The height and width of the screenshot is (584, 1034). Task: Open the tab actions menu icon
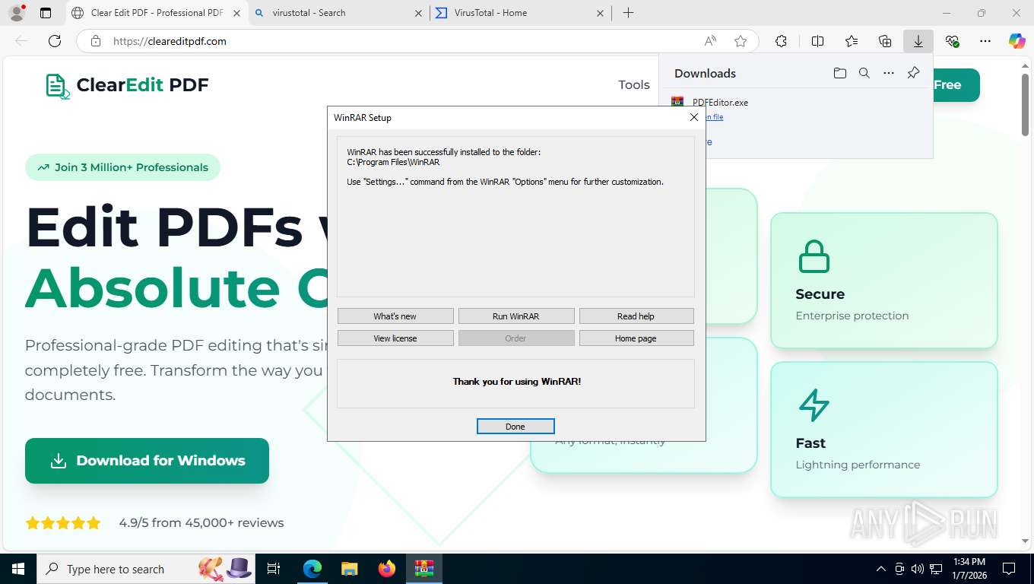(x=46, y=13)
